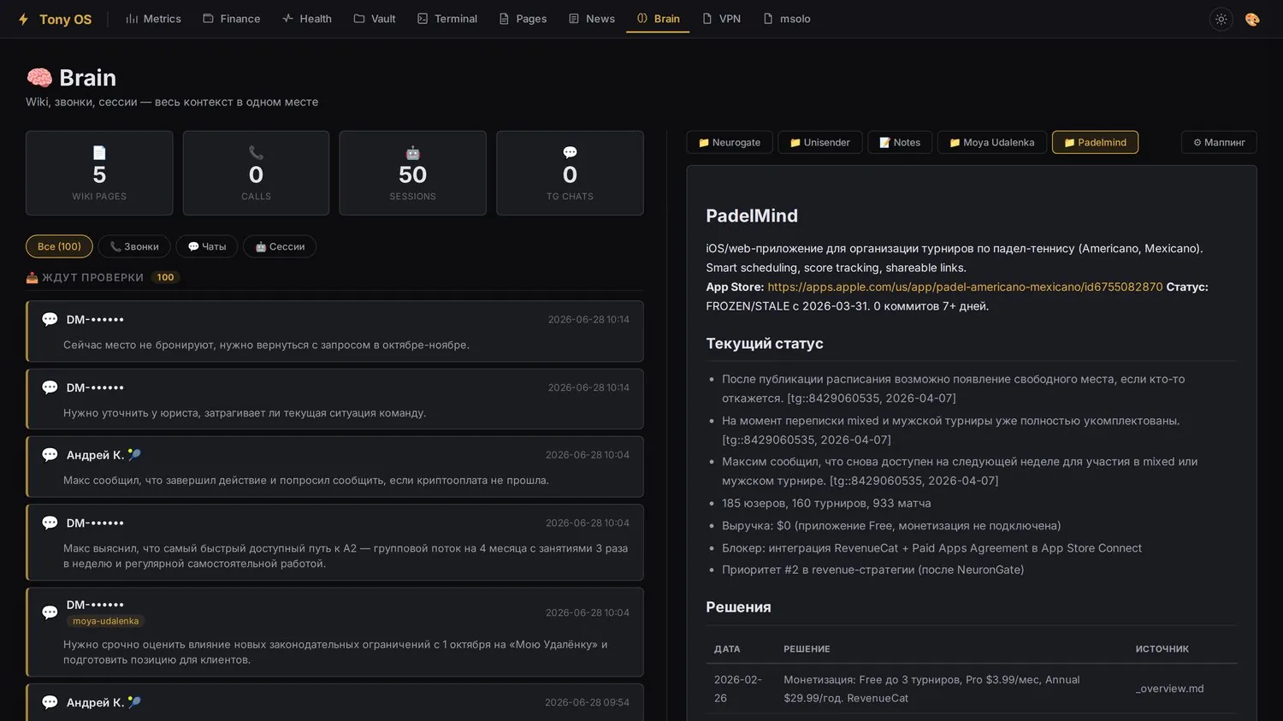Select the Brain tab
1283x721 pixels.
click(x=658, y=19)
